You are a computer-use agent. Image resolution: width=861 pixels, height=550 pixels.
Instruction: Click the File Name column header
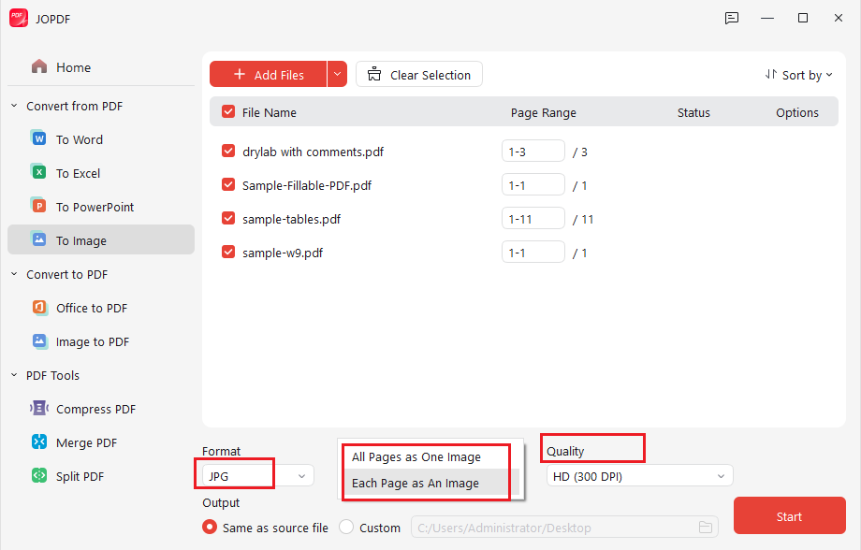point(270,112)
